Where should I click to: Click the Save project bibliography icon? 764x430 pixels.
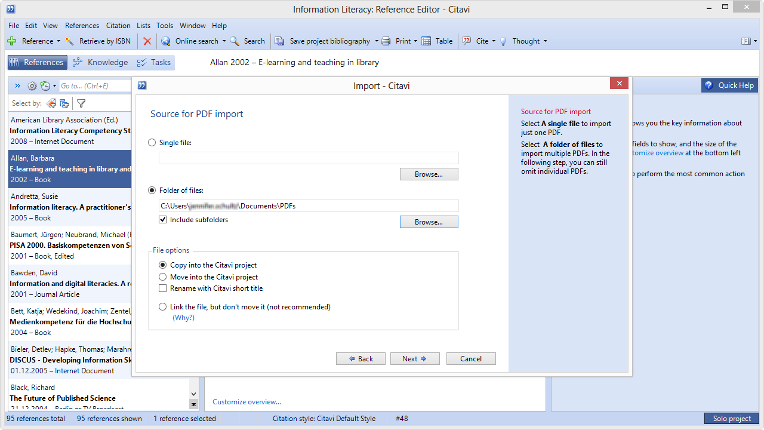point(279,41)
